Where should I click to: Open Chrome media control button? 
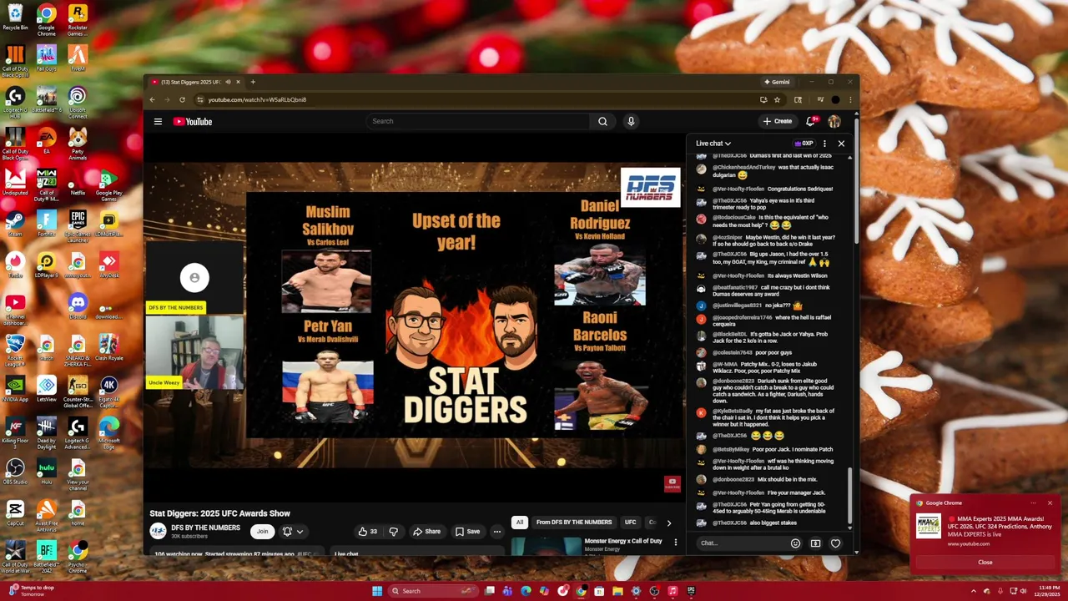pos(820,99)
